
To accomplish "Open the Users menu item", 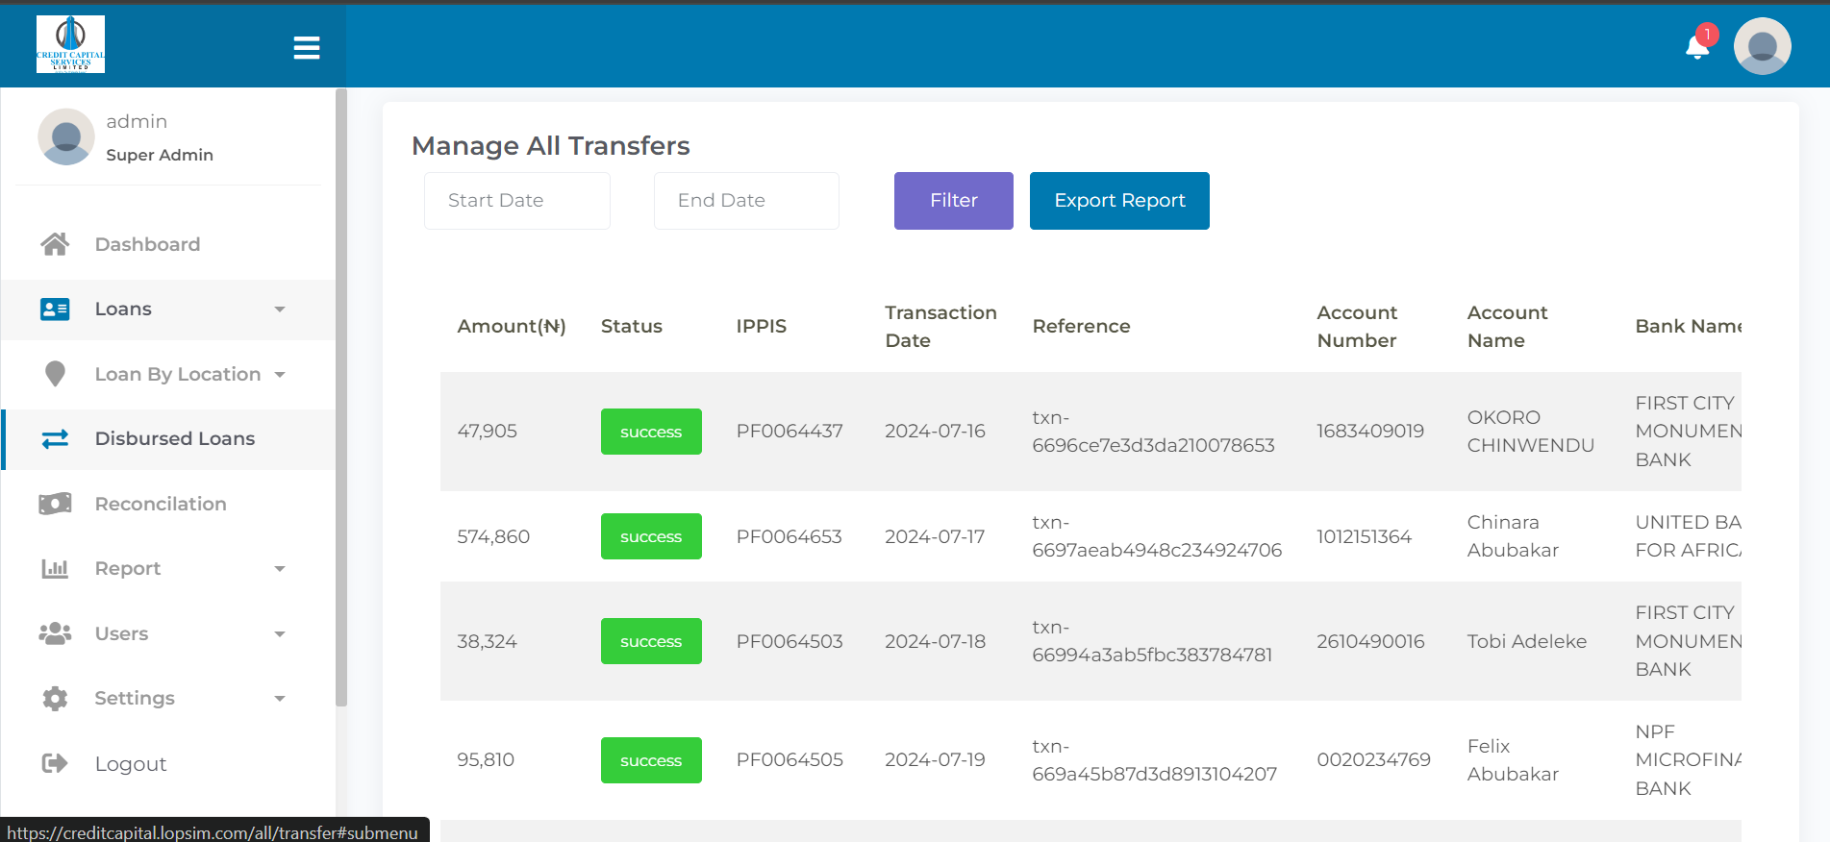I will point(122,634).
